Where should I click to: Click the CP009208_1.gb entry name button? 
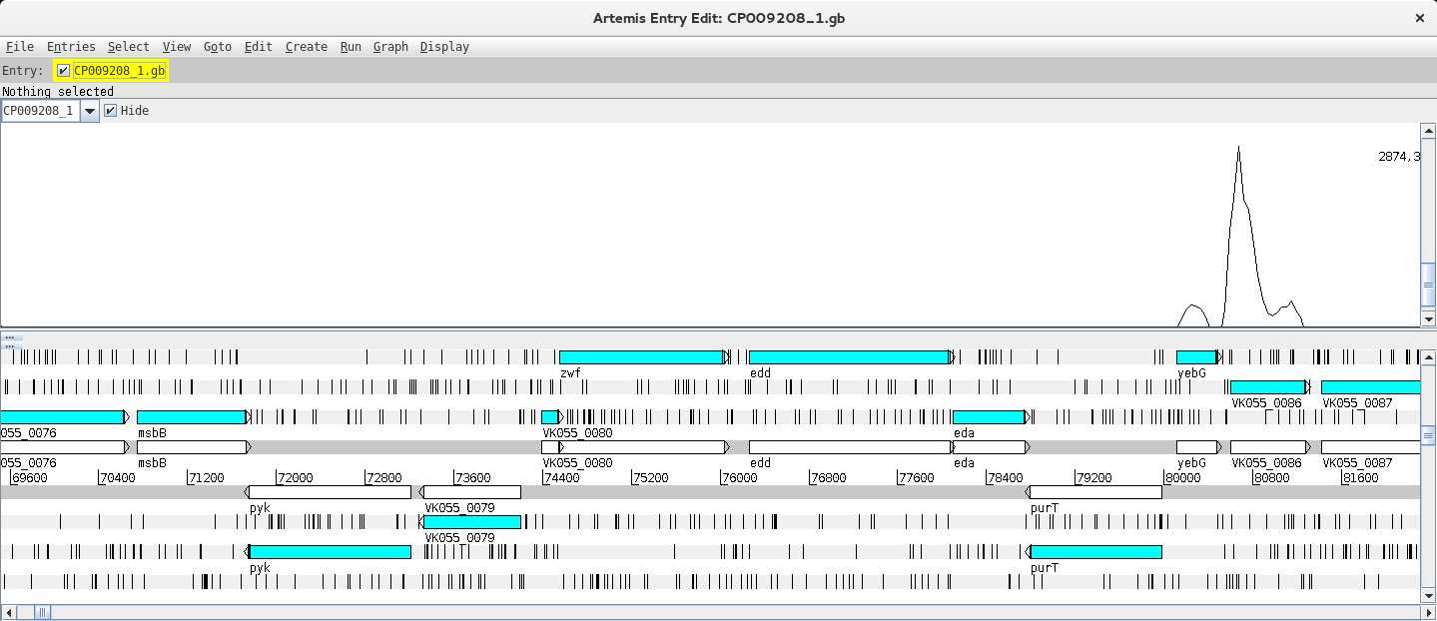tap(120, 71)
